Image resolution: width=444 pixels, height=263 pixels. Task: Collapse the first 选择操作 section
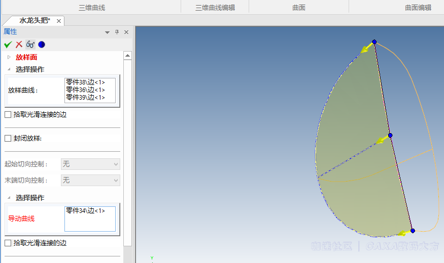point(9,69)
